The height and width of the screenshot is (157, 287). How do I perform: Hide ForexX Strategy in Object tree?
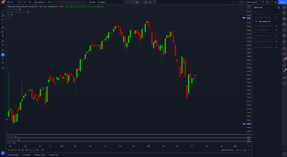point(277,17)
